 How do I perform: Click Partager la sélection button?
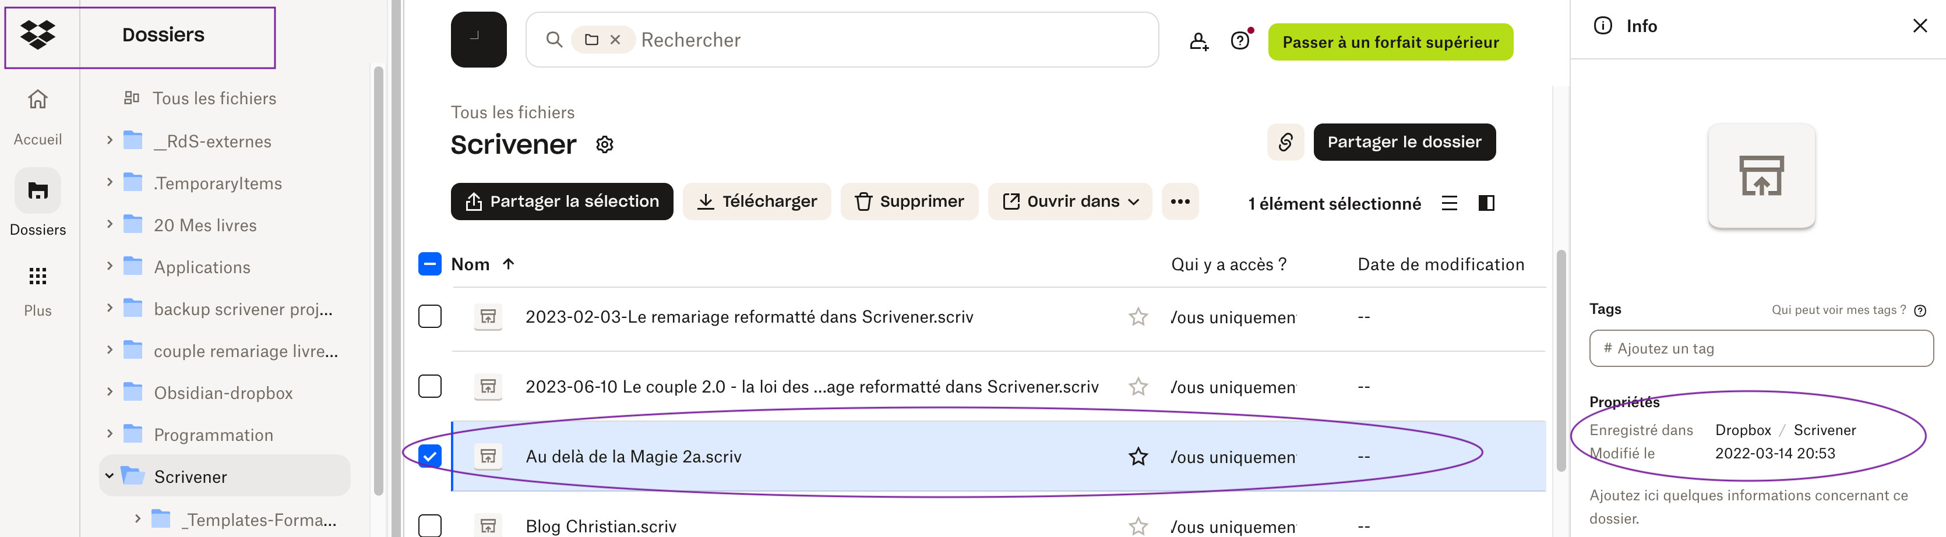(561, 202)
